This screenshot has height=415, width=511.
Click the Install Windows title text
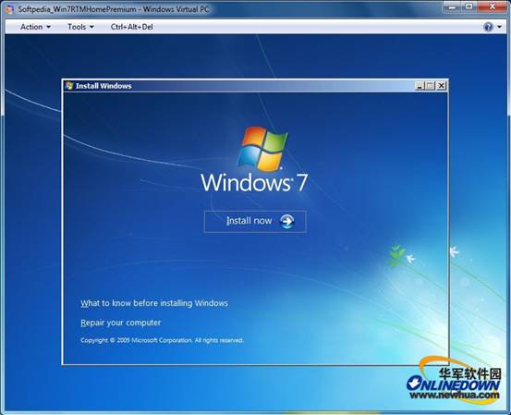(103, 86)
